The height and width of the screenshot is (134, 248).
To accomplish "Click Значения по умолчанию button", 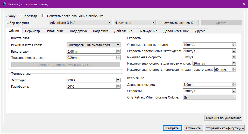I will (x=223, y=118).
